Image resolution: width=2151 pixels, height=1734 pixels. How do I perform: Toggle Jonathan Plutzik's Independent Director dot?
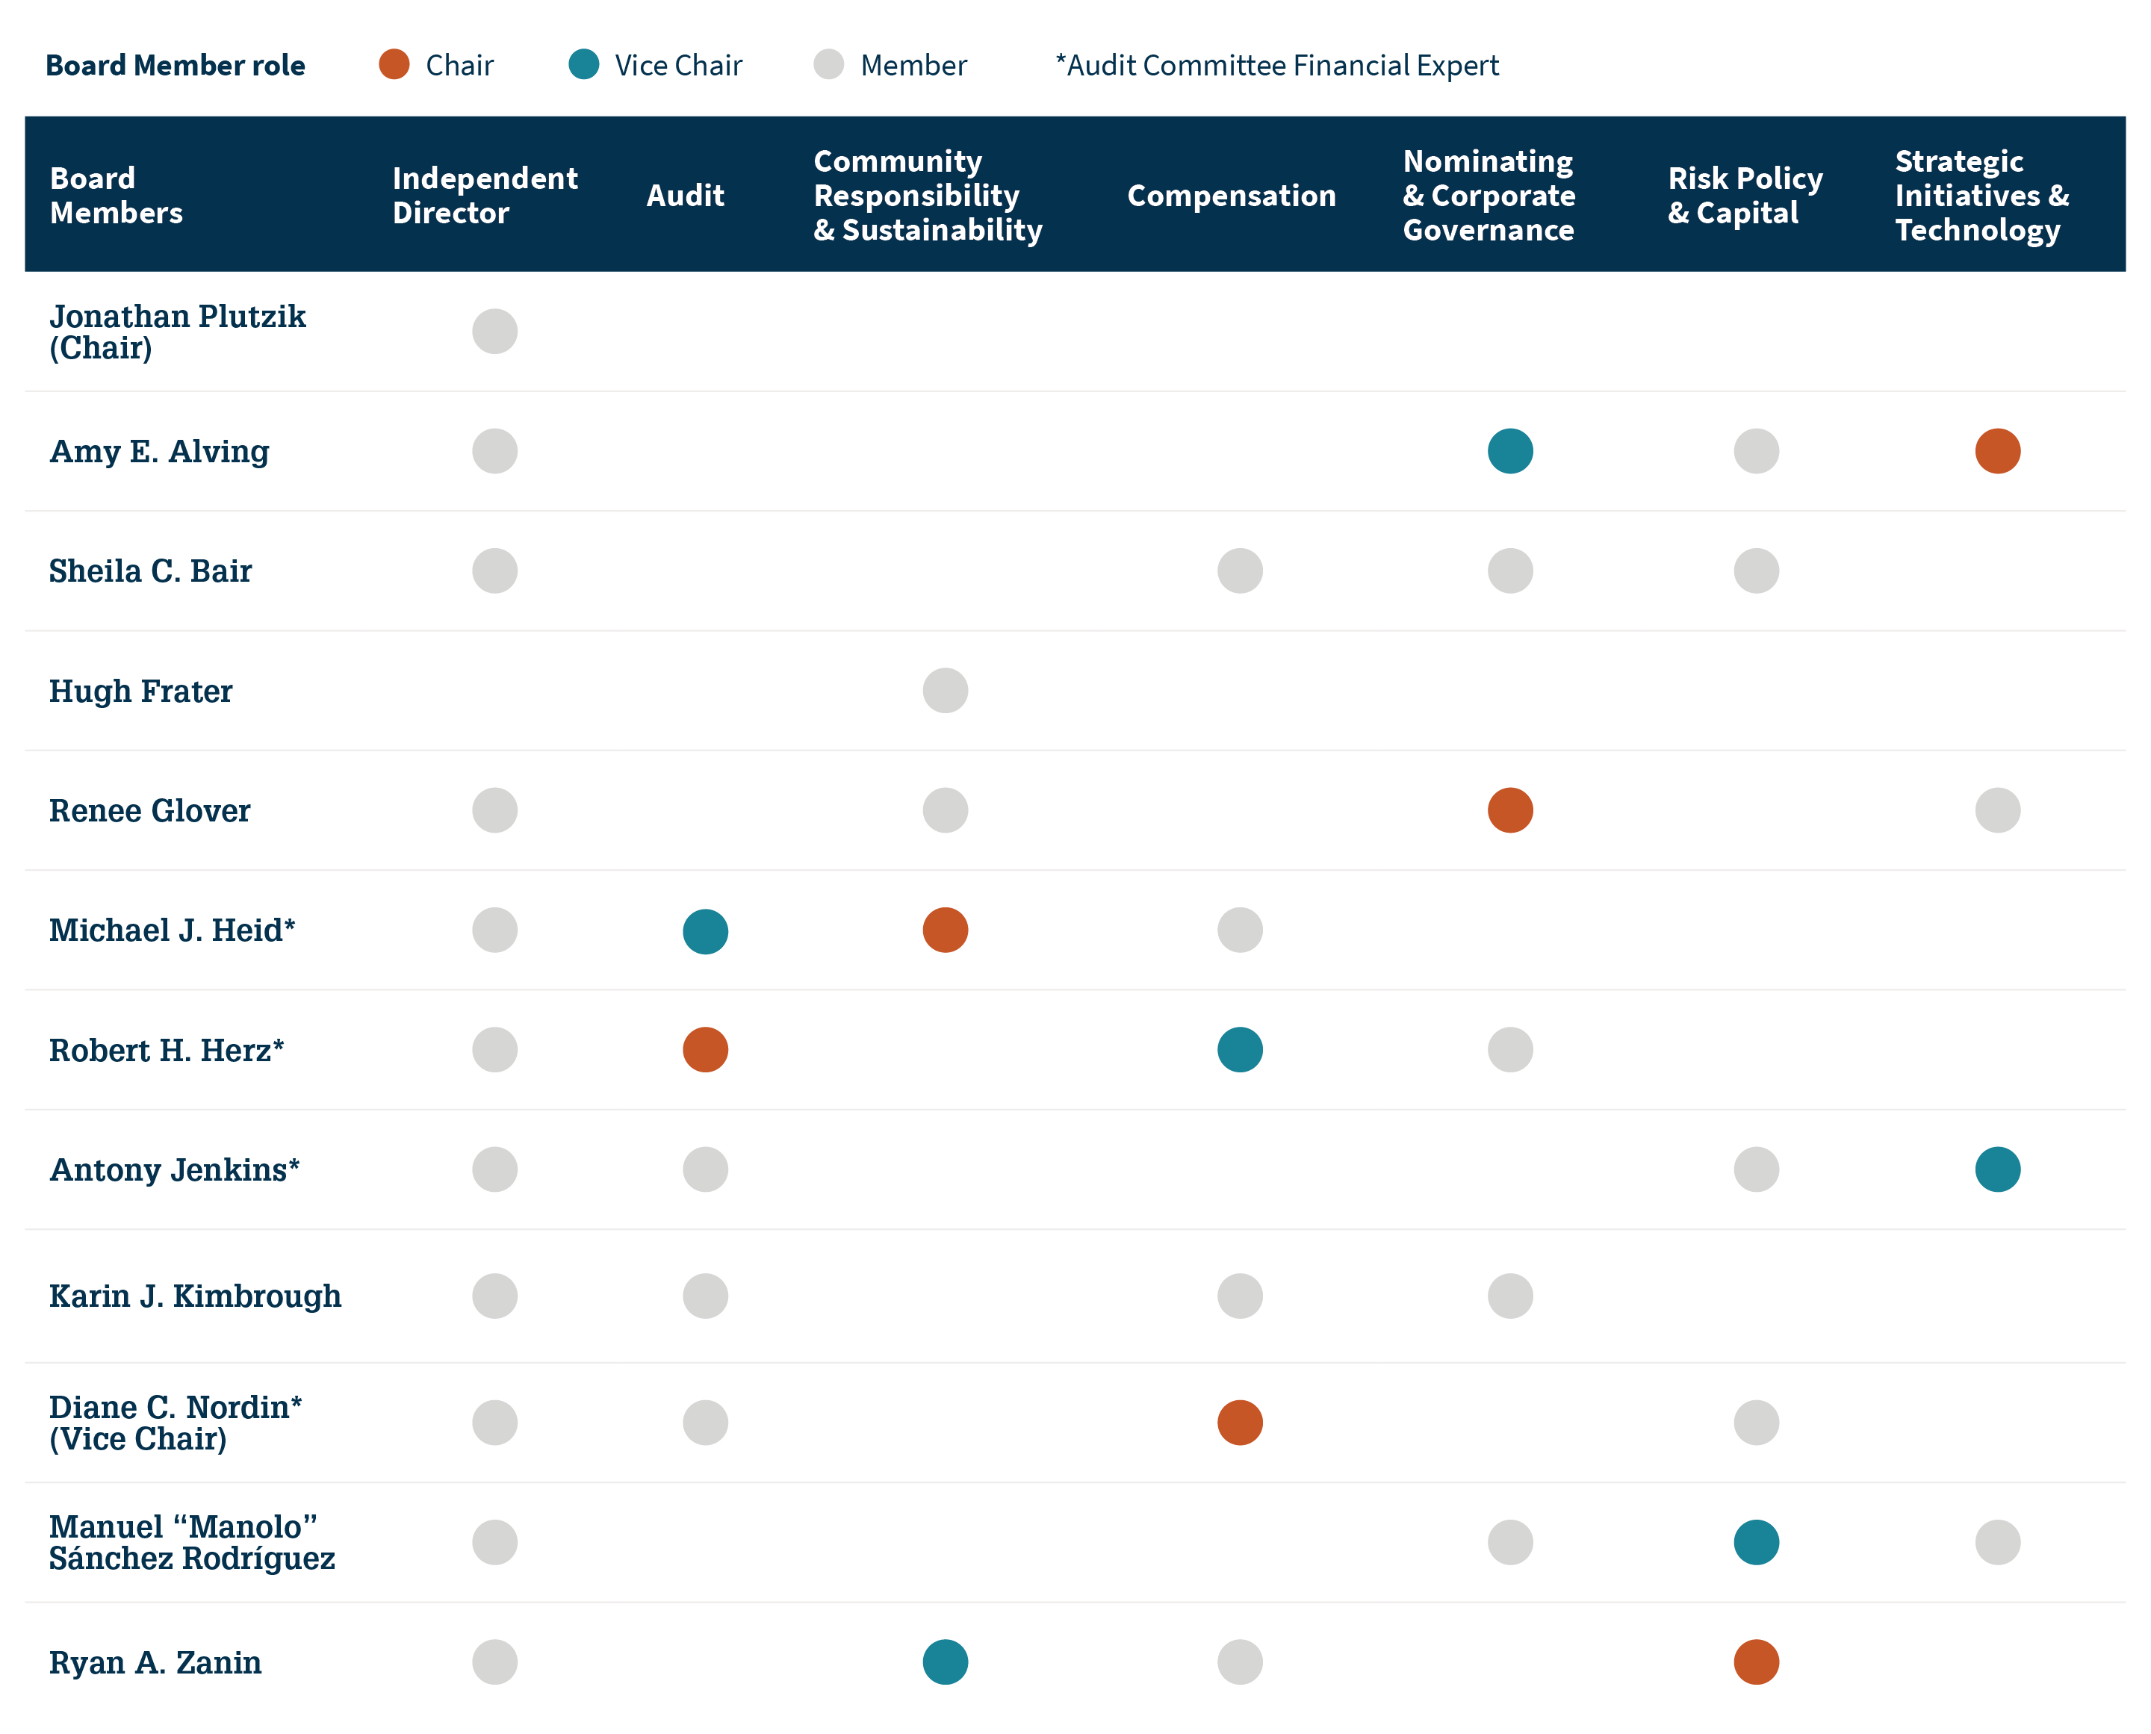pyautogui.click(x=494, y=331)
